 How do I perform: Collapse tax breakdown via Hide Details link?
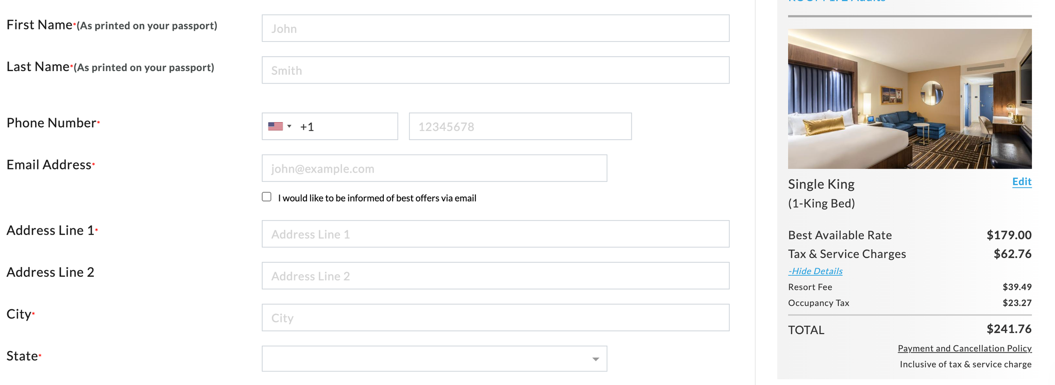coord(815,271)
